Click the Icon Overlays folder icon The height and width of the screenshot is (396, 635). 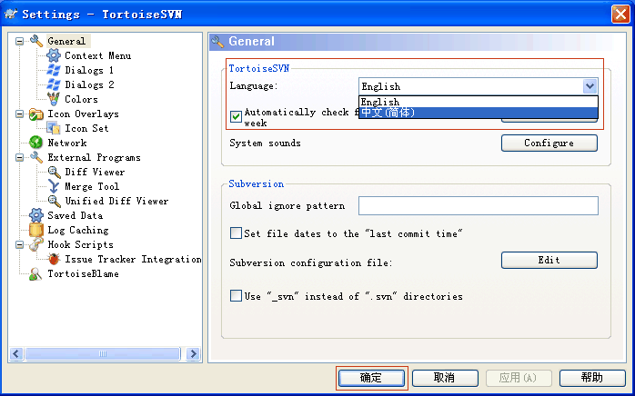(x=36, y=114)
